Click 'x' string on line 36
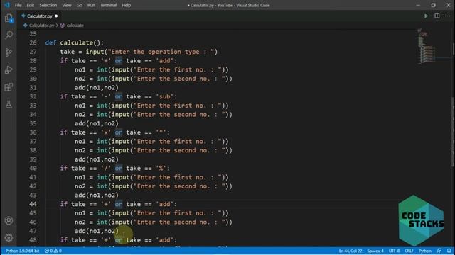Viewport: 455px width, 255px height. 106,132
